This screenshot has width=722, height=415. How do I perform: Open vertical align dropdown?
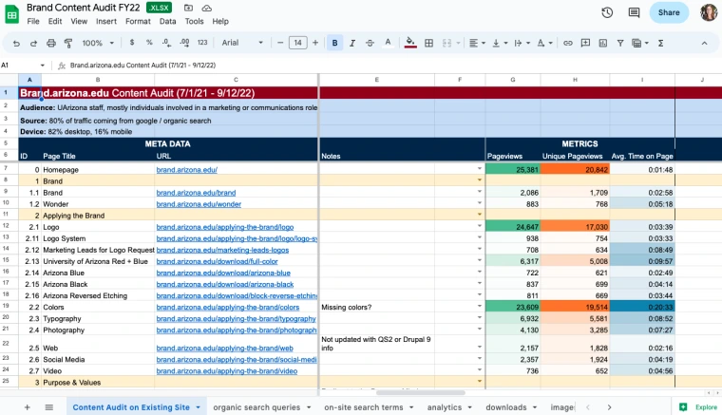pos(500,43)
